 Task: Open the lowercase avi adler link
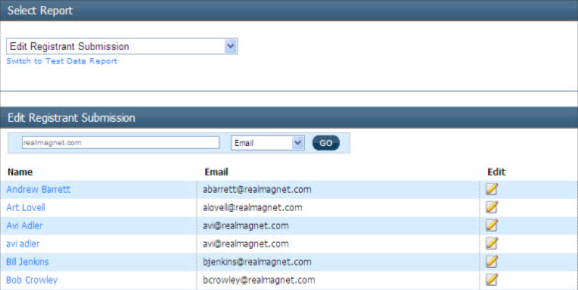(23, 244)
